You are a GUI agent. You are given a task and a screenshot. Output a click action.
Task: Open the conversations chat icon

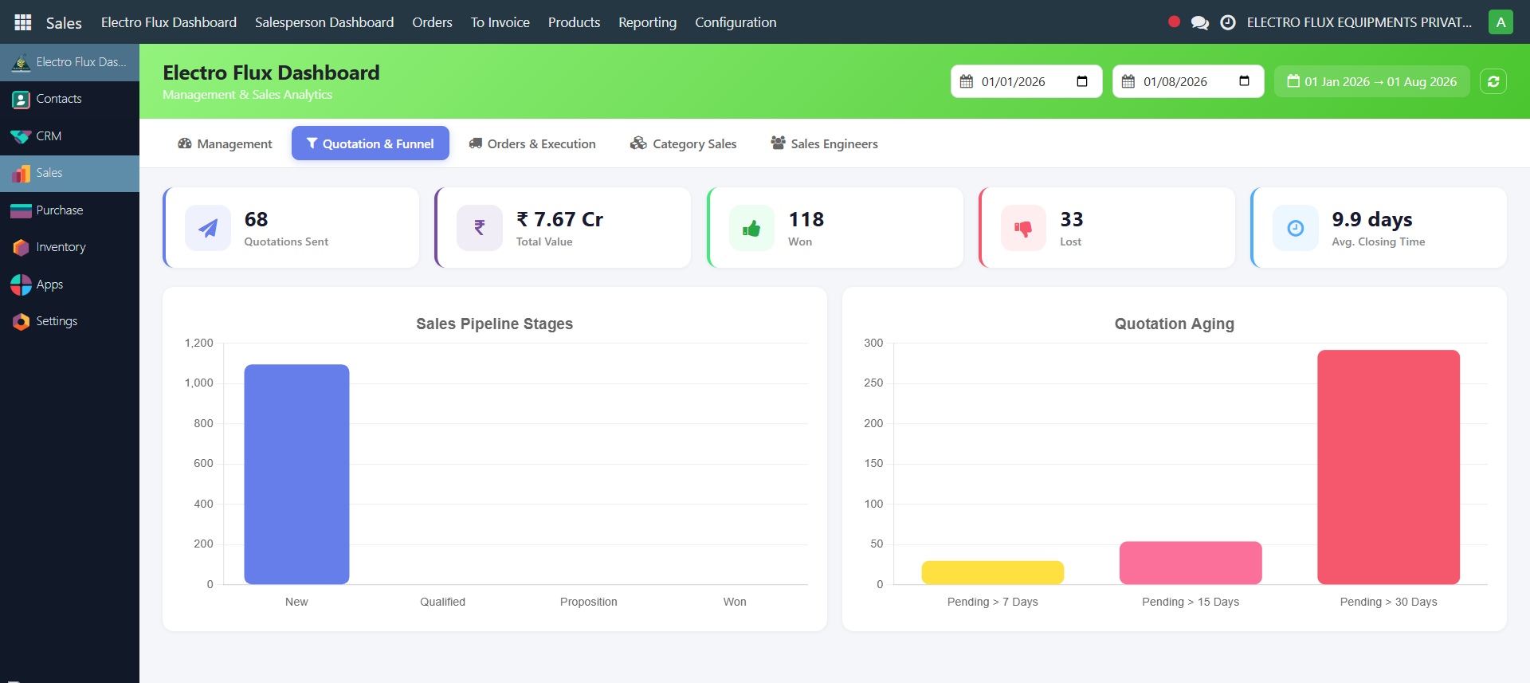[x=1199, y=22]
